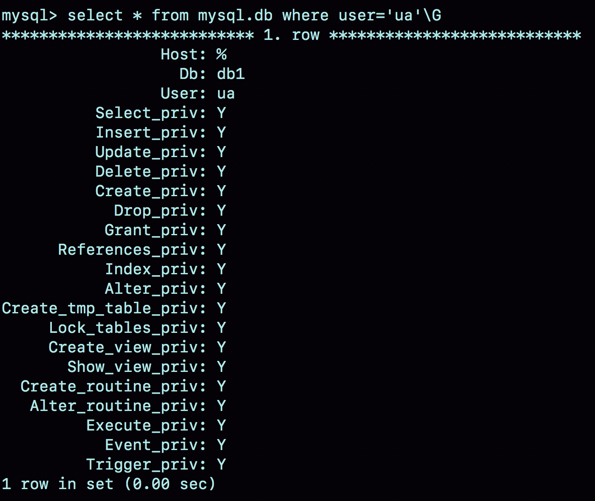Click the '1. row' separator header
The height and width of the screenshot is (501, 595).
click(291, 35)
